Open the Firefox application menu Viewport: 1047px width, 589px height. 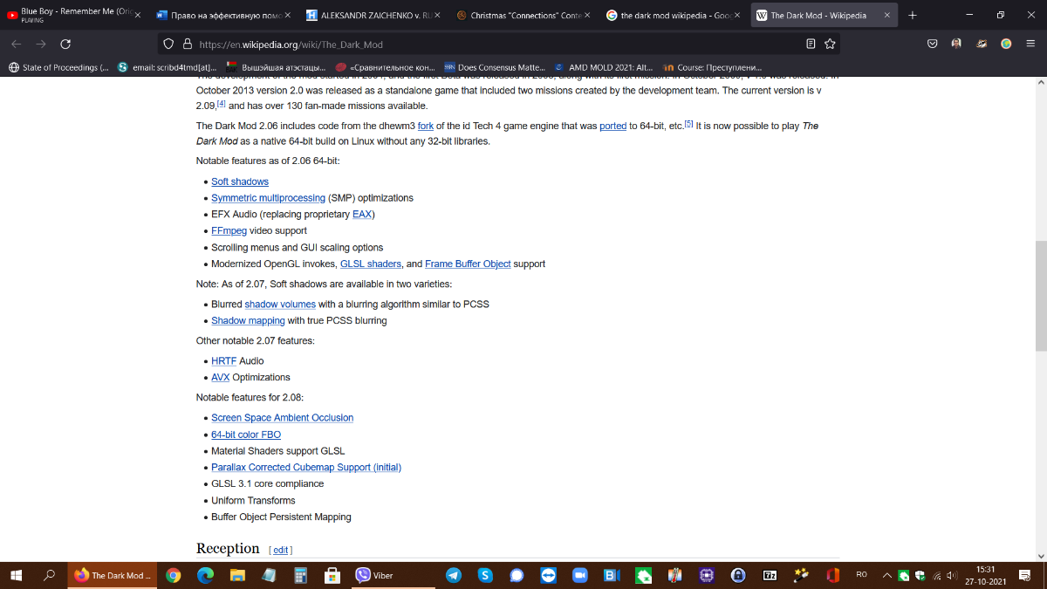(x=1030, y=44)
